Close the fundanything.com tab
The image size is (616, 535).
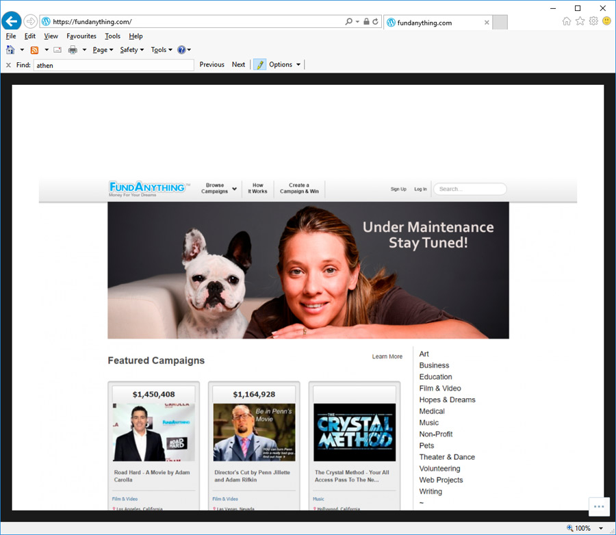tap(487, 23)
